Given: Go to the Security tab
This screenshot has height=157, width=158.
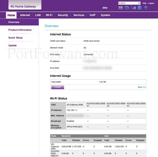Looking at the screenshot, I should [63, 15].
